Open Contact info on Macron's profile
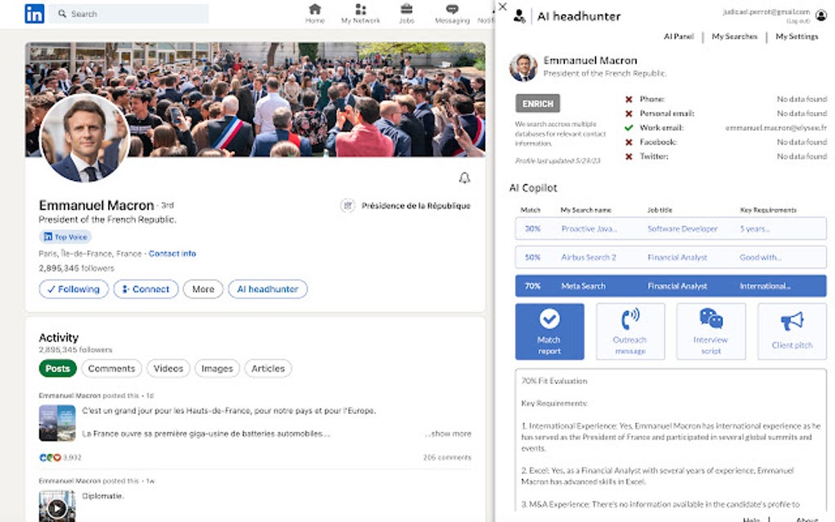The height and width of the screenshot is (522, 835). (172, 254)
